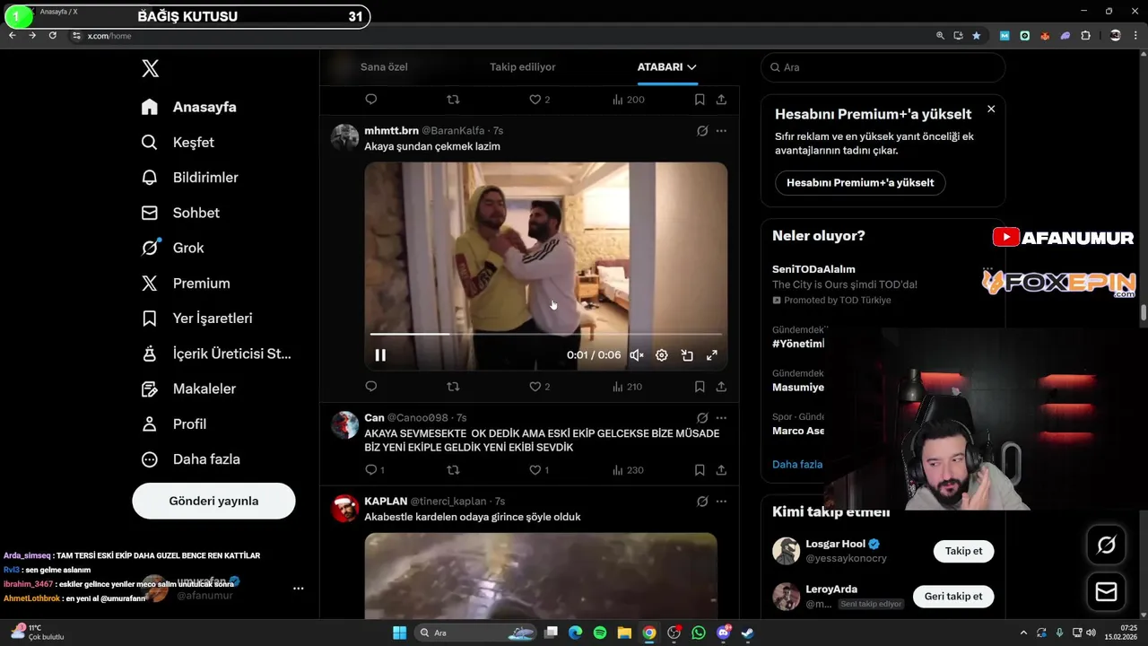Open Chrome three-dot menu
The width and height of the screenshot is (1148, 646).
1136,35
